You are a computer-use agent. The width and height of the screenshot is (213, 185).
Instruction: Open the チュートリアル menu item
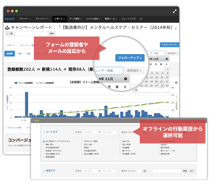[128, 19]
